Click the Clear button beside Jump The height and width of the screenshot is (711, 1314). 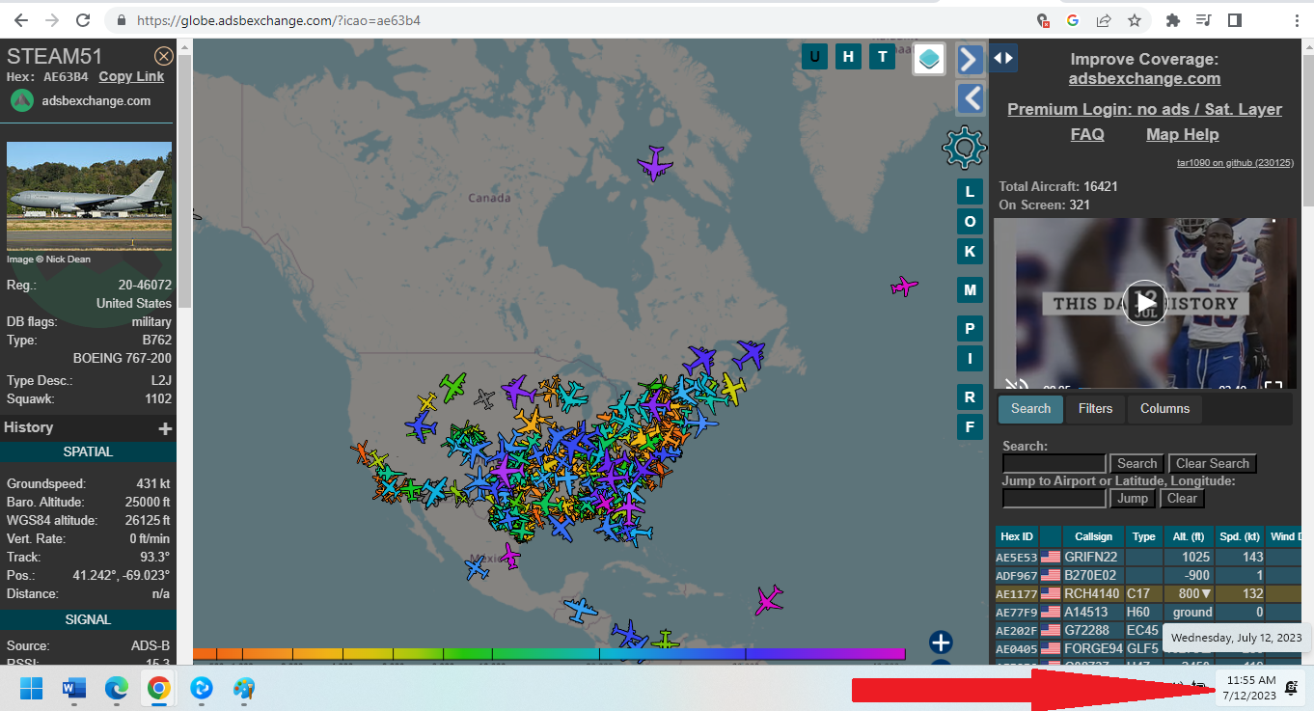click(x=1182, y=499)
